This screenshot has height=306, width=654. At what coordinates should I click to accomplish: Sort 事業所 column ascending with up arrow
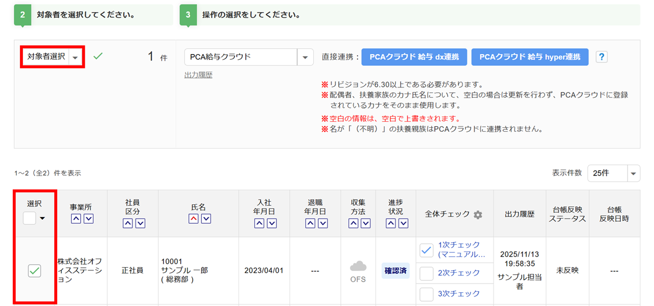pyautogui.click(x=76, y=219)
